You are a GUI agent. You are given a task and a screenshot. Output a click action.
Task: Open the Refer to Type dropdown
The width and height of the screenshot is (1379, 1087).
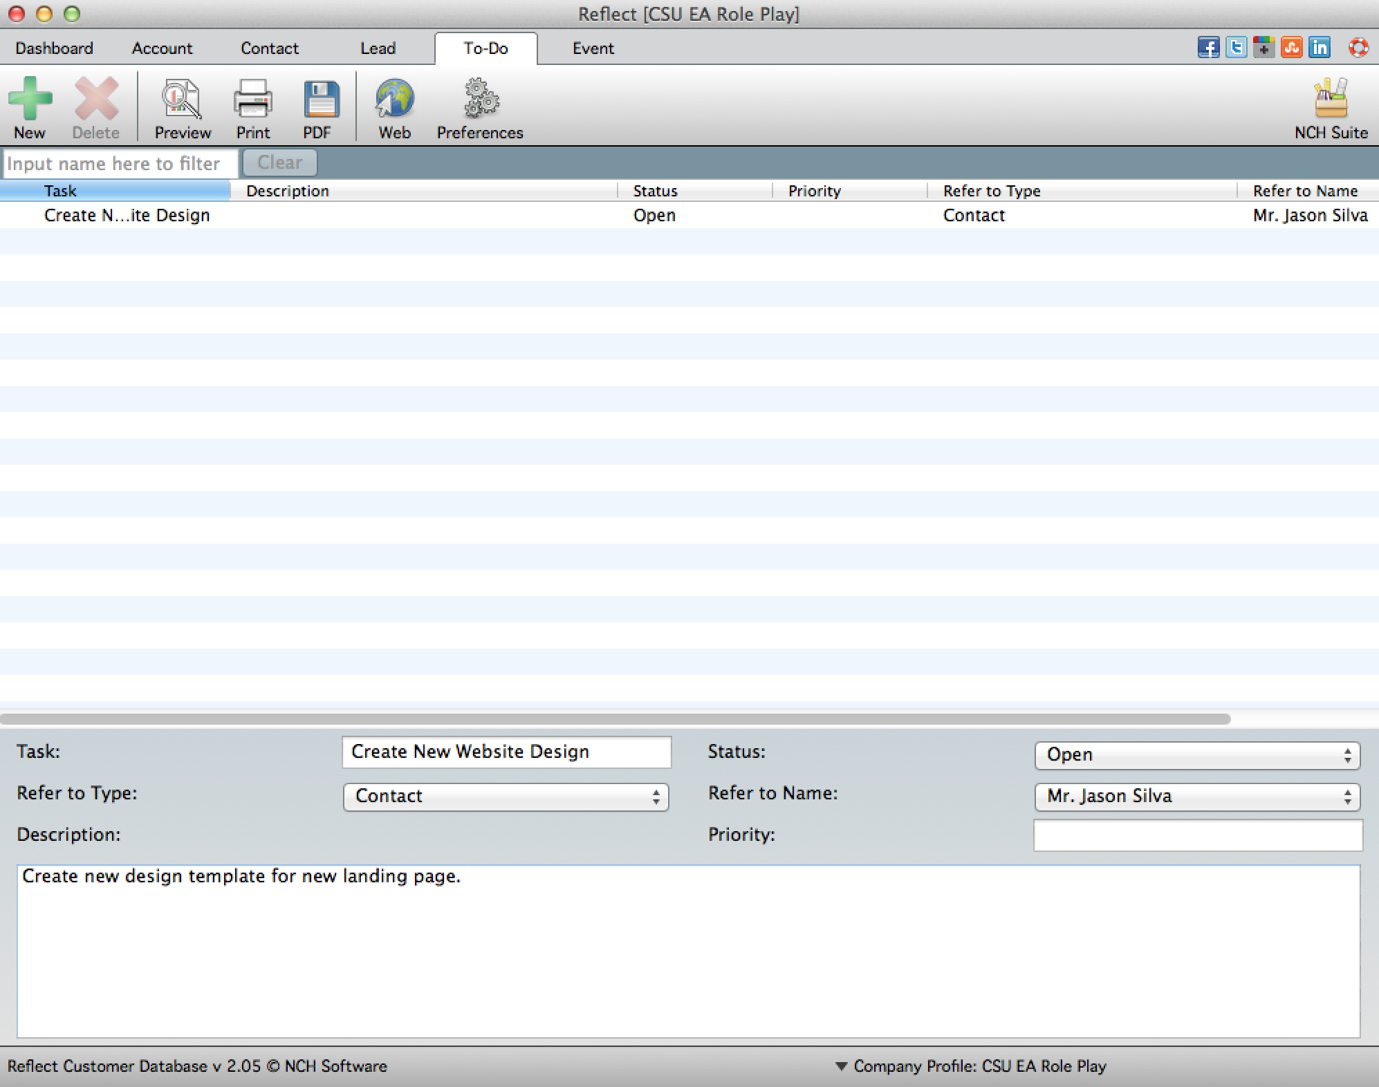pyautogui.click(x=506, y=797)
